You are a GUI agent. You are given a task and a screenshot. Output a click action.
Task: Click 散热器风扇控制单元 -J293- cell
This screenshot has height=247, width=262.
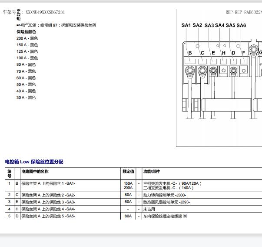(166, 202)
